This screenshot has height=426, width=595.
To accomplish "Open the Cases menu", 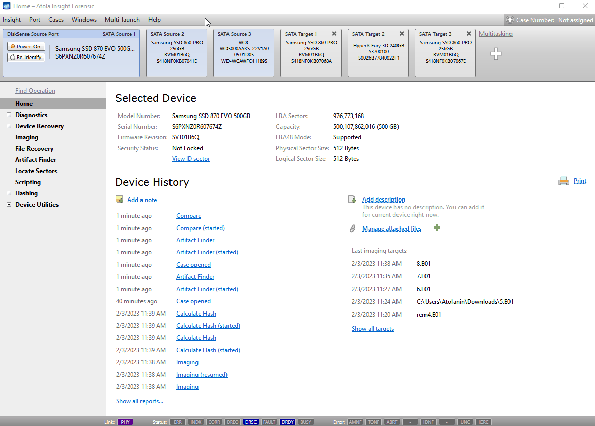I will (56, 20).
